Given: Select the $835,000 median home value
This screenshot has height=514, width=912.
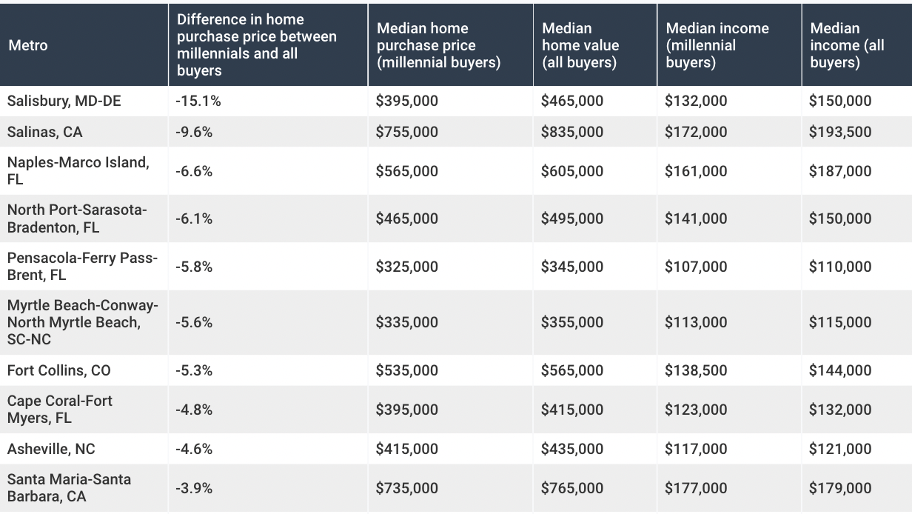Looking at the screenshot, I should pyautogui.click(x=572, y=132).
